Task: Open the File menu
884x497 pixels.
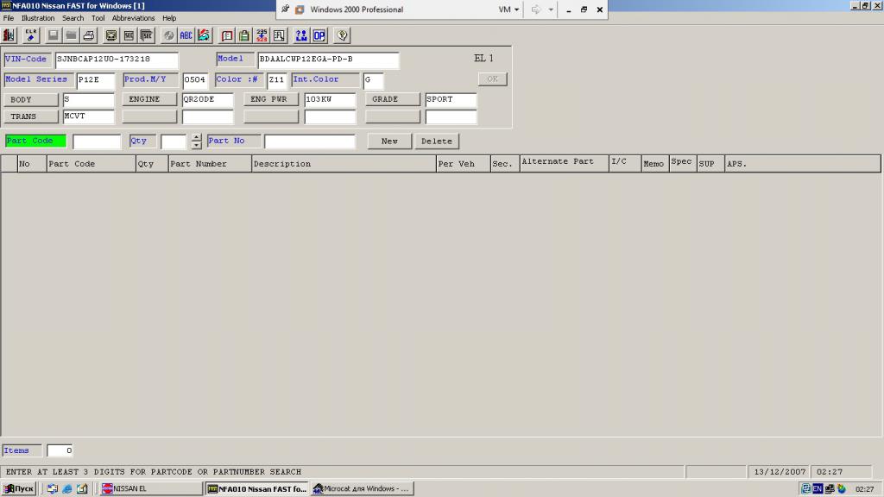Action: click(9, 18)
